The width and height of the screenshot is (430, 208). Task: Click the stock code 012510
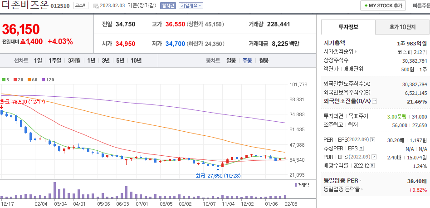coord(60,5)
